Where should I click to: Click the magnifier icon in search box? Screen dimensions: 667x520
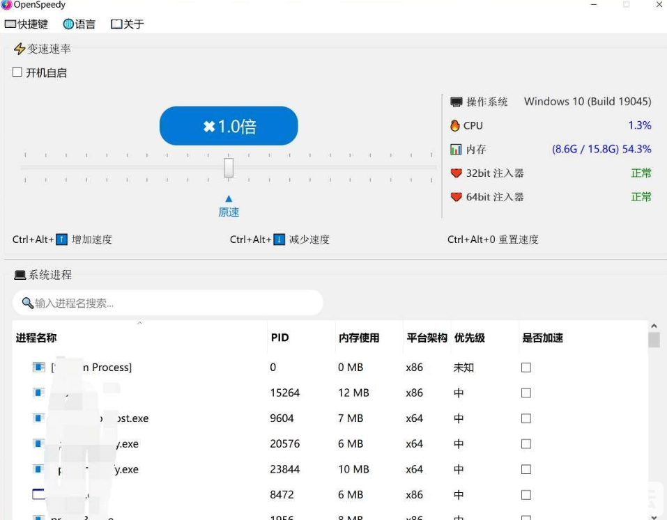pos(27,303)
